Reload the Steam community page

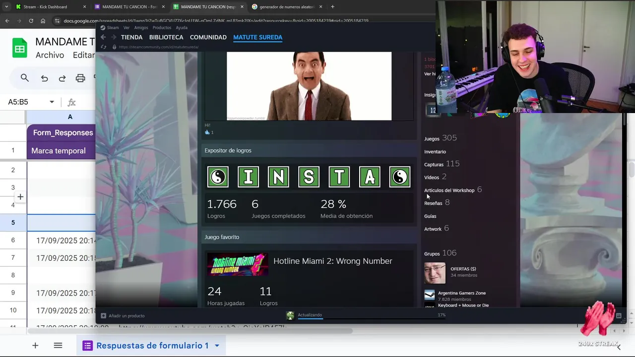[x=103, y=47]
